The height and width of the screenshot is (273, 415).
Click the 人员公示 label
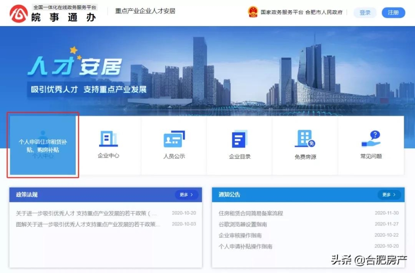[x=174, y=156]
